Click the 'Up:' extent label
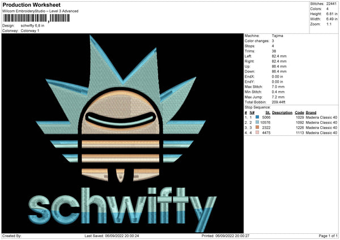Screen dimensions: 340x240 248,66
